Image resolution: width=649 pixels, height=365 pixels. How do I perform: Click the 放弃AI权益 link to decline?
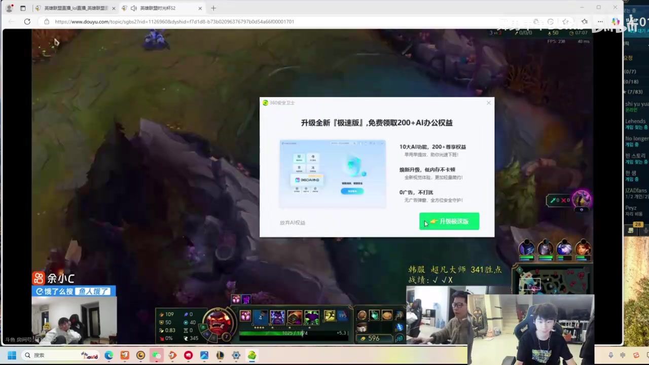(292, 223)
